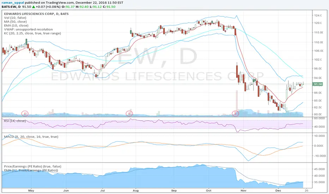Click 'Oct' on the time axis
Viewport: 329px width, 194px height.
[x=209, y=190]
